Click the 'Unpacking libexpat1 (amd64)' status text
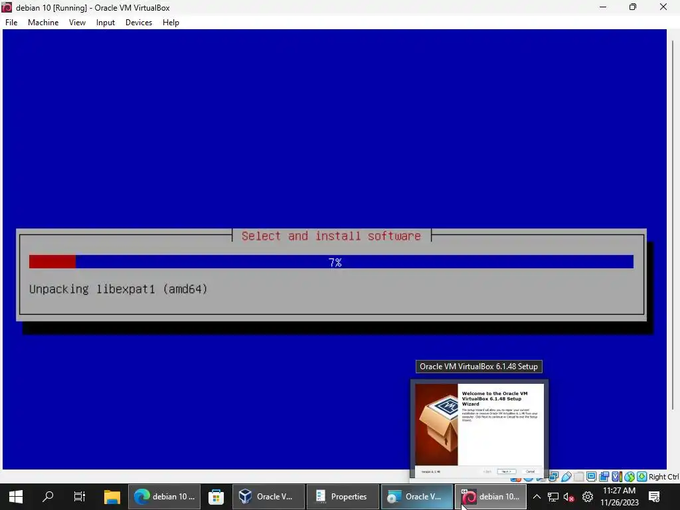This screenshot has width=680, height=510. click(x=118, y=289)
